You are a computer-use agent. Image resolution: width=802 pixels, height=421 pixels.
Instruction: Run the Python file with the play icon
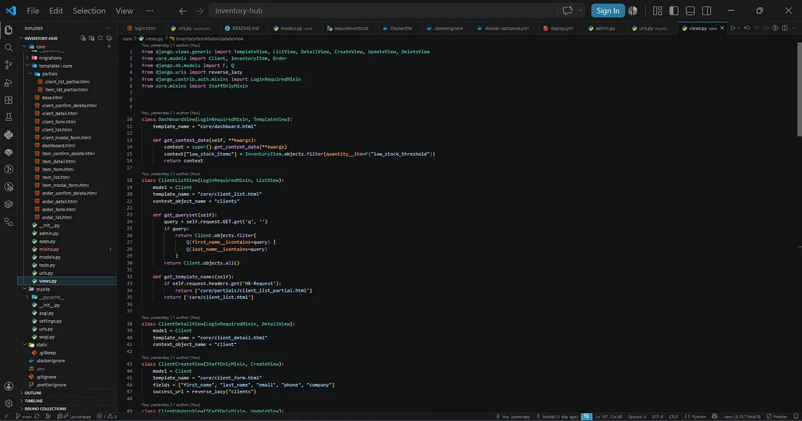[x=733, y=28]
